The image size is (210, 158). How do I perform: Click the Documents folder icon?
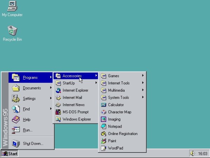point(16,88)
